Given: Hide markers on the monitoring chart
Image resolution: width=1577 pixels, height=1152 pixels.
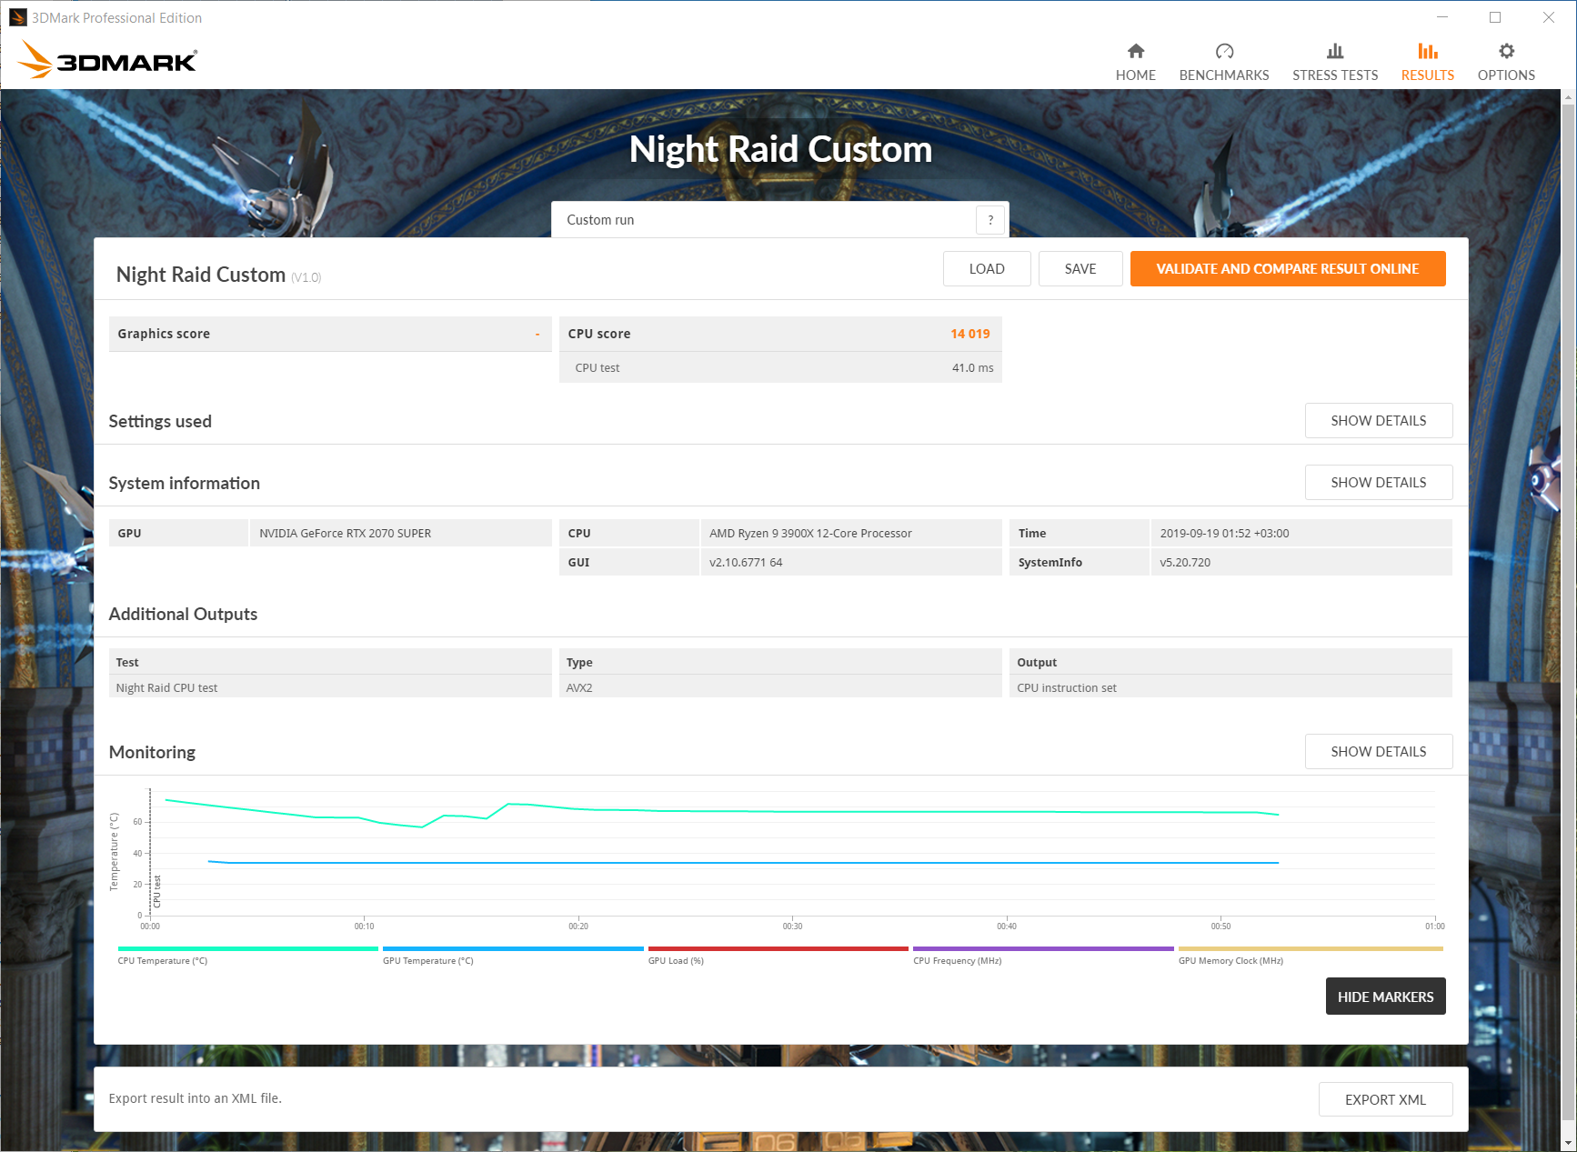Looking at the screenshot, I should tap(1385, 997).
